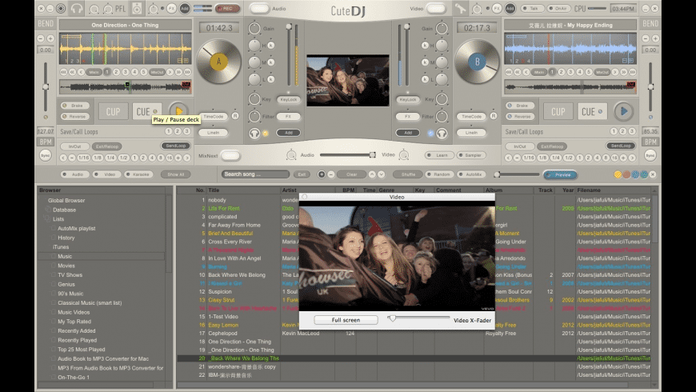Toggle deck A headphone cue in mixer
This screenshot has height=392, width=696.
[254, 133]
